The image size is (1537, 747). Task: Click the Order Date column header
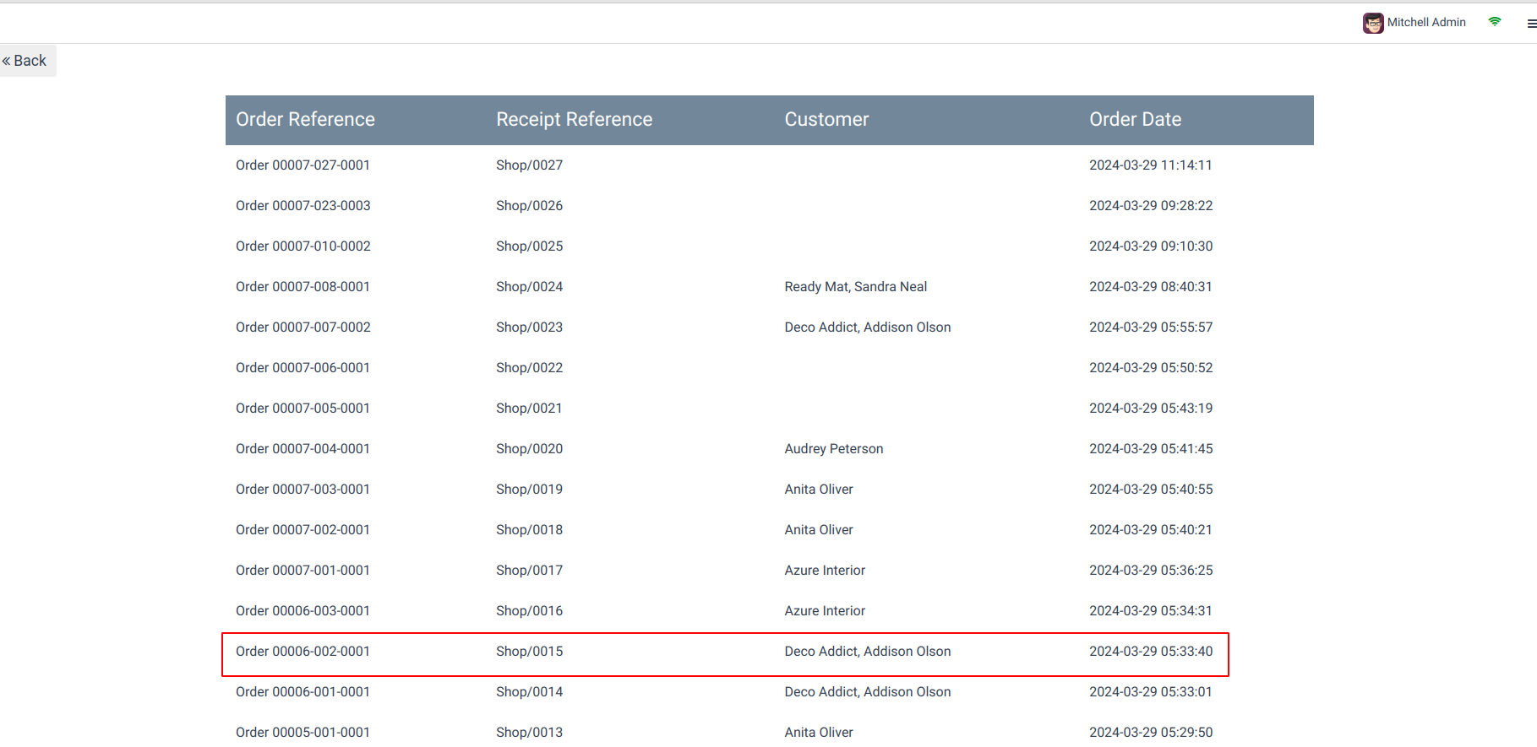(1135, 120)
